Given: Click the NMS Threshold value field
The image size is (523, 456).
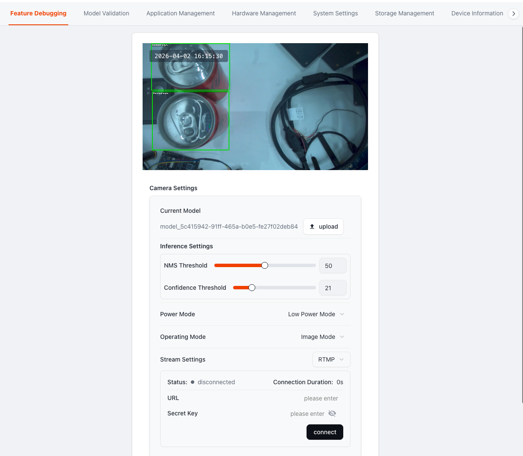Looking at the screenshot, I should [x=333, y=265].
